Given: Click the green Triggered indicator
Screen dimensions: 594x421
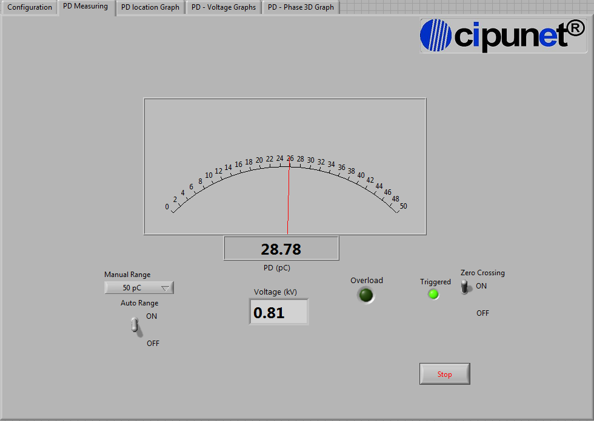Looking at the screenshot, I should [433, 293].
